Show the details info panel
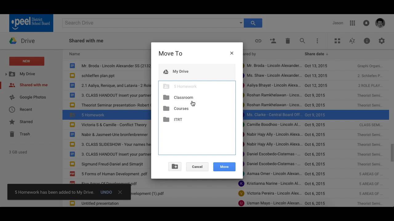 coord(367,41)
